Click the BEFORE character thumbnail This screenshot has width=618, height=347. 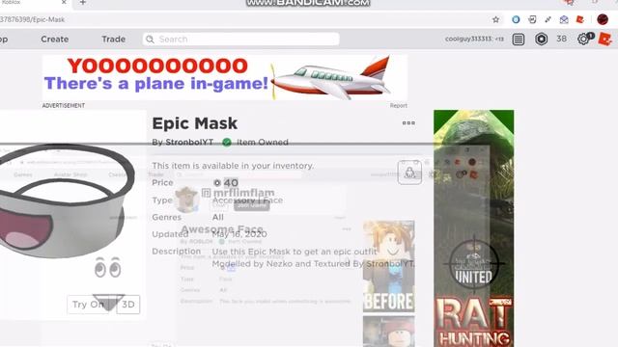[388, 267]
